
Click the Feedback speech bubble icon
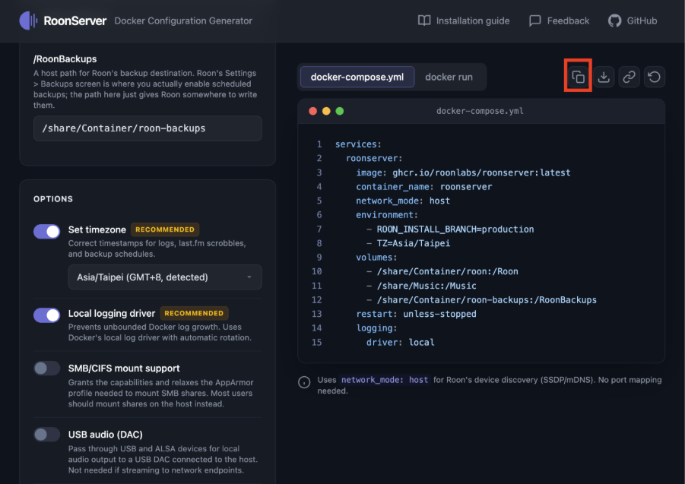534,21
